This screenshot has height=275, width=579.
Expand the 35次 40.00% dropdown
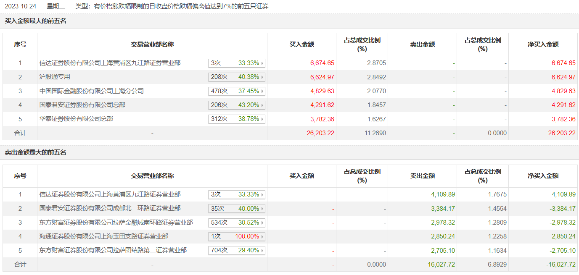click(x=237, y=209)
